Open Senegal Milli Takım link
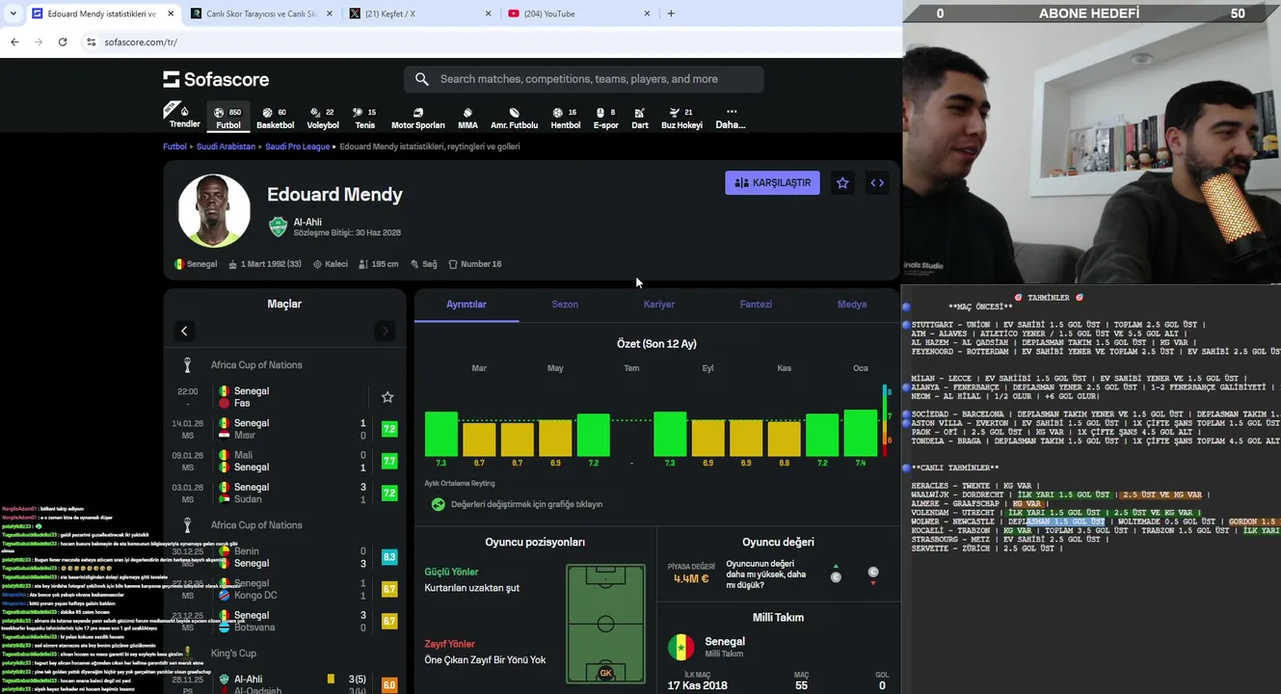The image size is (1281, 694). pyautogui.click(x=725, y=646)
